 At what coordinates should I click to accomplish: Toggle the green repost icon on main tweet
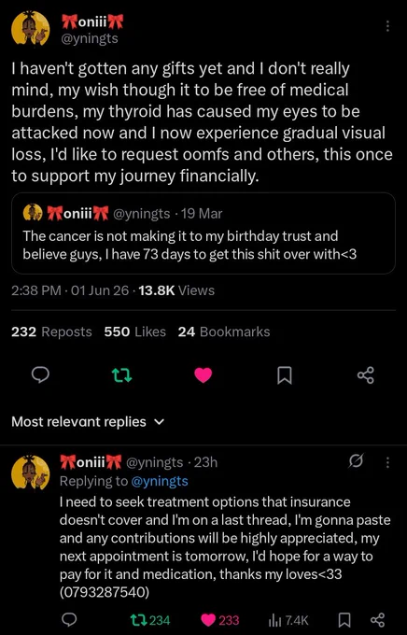(x=122, y=375)
